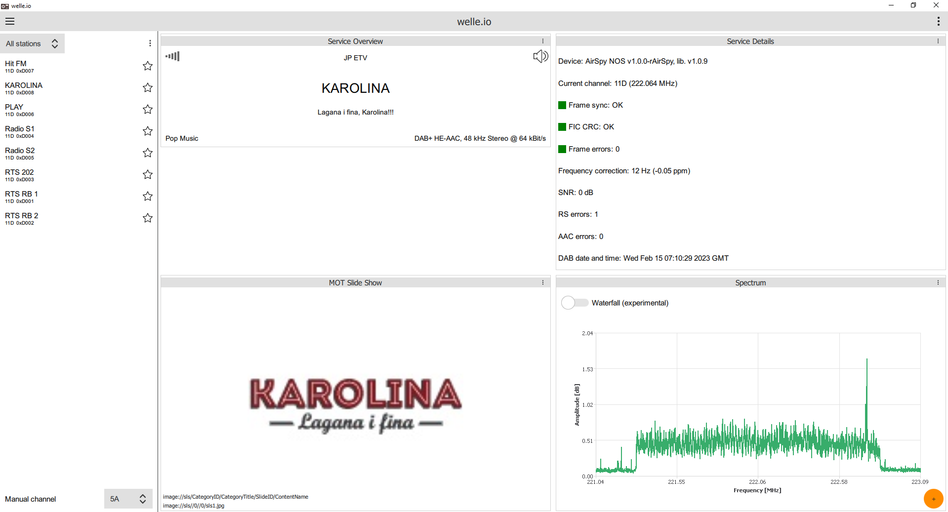Mark Radio S1 as favorite
The image size is (948, 512).
(147, 131)
